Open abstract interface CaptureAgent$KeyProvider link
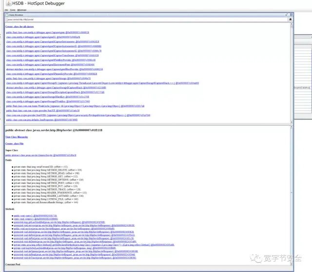Image resolution: width=312 pixels, height=272 pixels. (x=55, y=69)
